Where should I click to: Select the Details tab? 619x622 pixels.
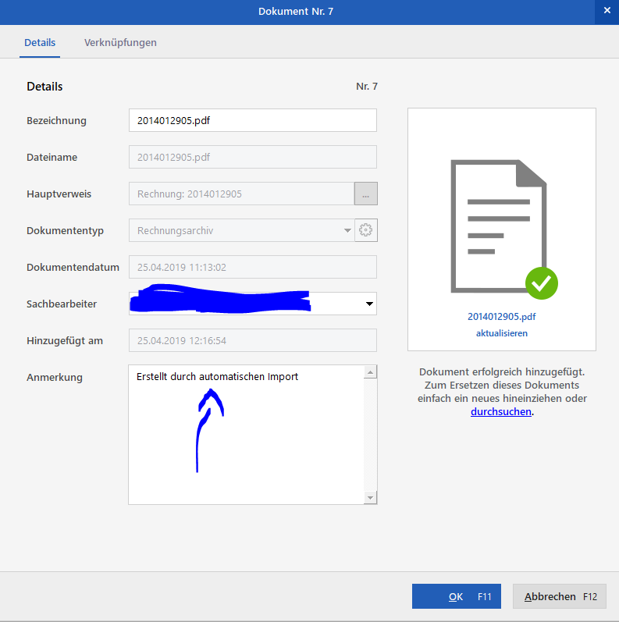pos(40,42)
